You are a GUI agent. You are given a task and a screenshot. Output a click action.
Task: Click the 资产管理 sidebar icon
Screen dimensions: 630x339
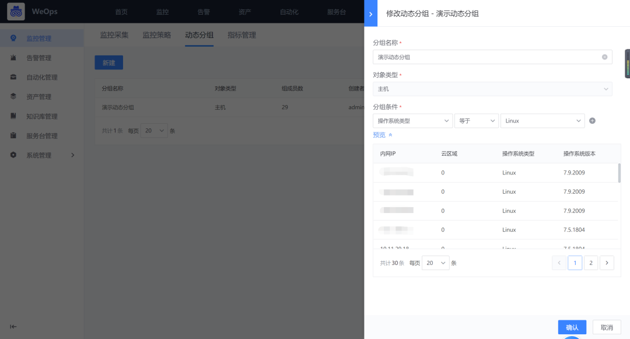[x=13, y=96]
